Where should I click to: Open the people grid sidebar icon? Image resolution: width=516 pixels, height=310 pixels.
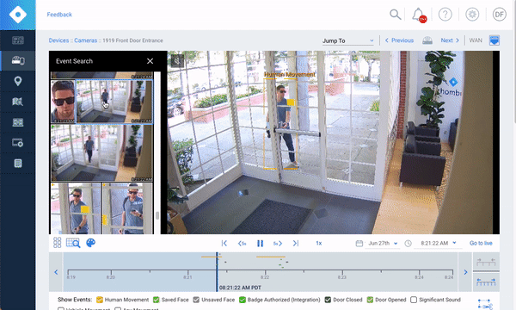18,122
